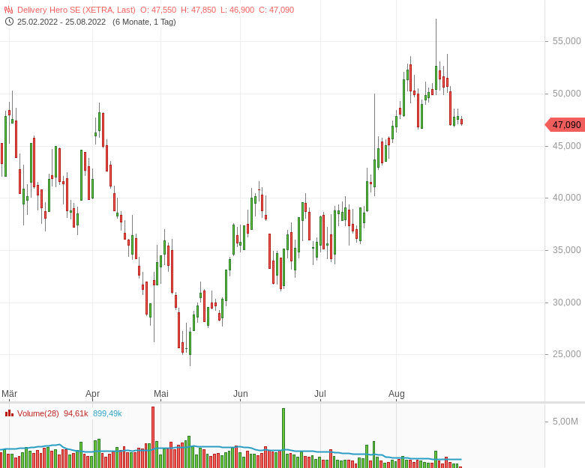The width and height of the screenshot is (585, 468).
Task: Click the '(6 Monate, 1 Tag)' interval text
Action: (144, 22)
